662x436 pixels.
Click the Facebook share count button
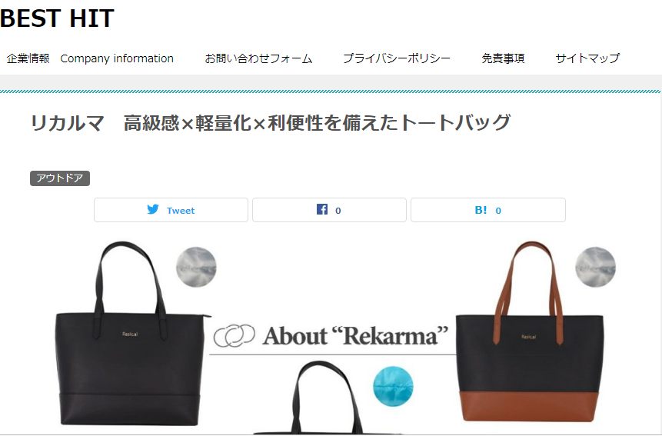tap(329, 210)
